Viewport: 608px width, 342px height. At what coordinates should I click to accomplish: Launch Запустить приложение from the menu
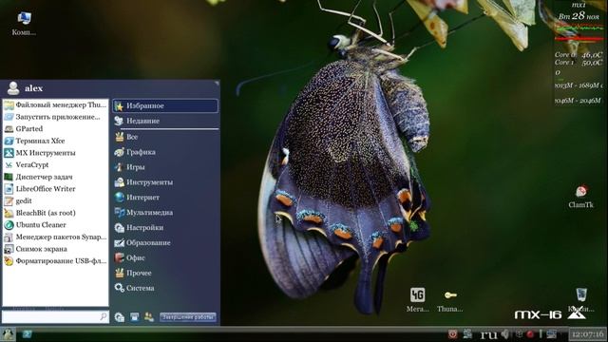tap(55, 117)
